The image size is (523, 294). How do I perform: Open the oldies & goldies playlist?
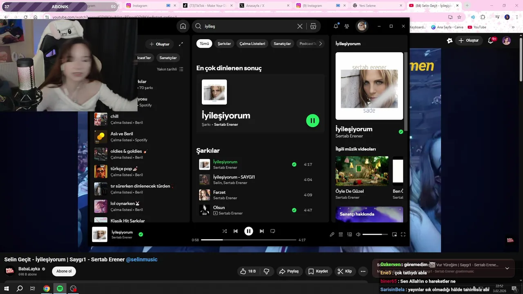point(139,154)
